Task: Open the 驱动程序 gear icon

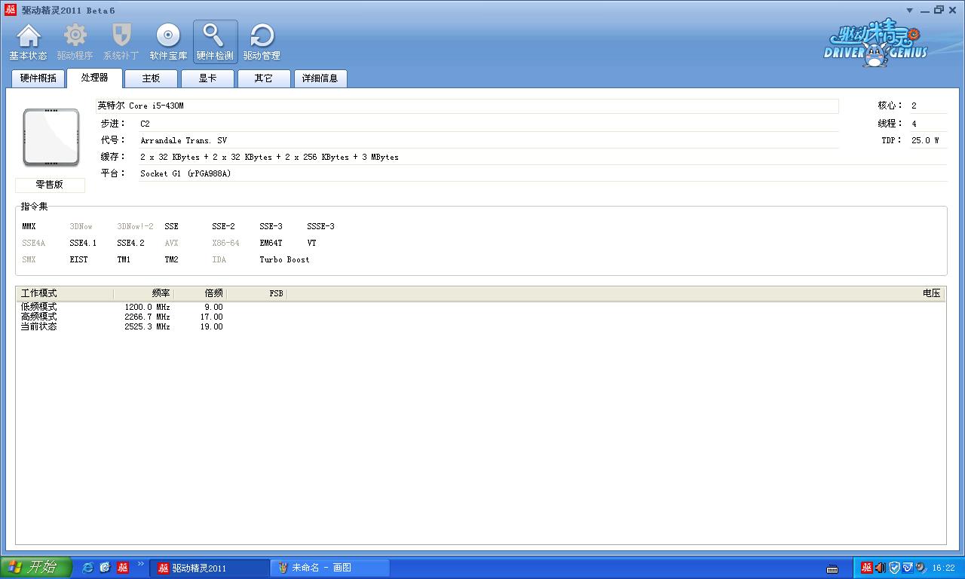Action: point(75,42)
